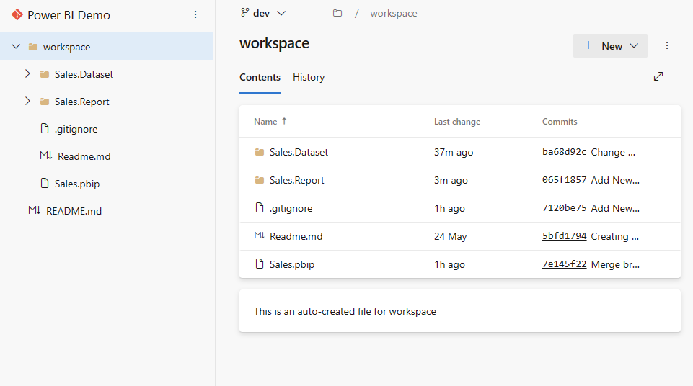Click Readme.md markdown icon in table
Screen dimensions: 693x386
pyautogui.click(x=260, y=235)
